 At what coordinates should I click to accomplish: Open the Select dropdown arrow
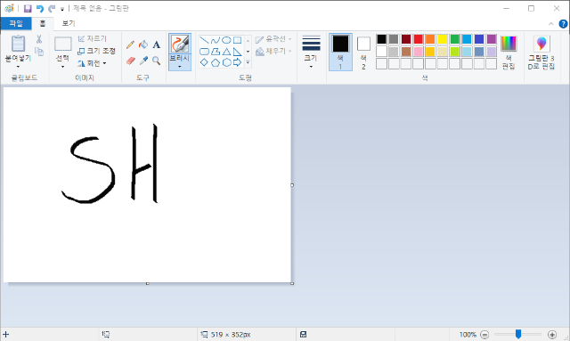tap(63, 67)
